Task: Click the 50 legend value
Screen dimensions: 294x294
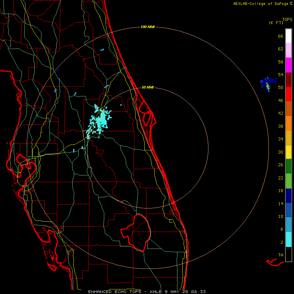Action: (281, 87)
